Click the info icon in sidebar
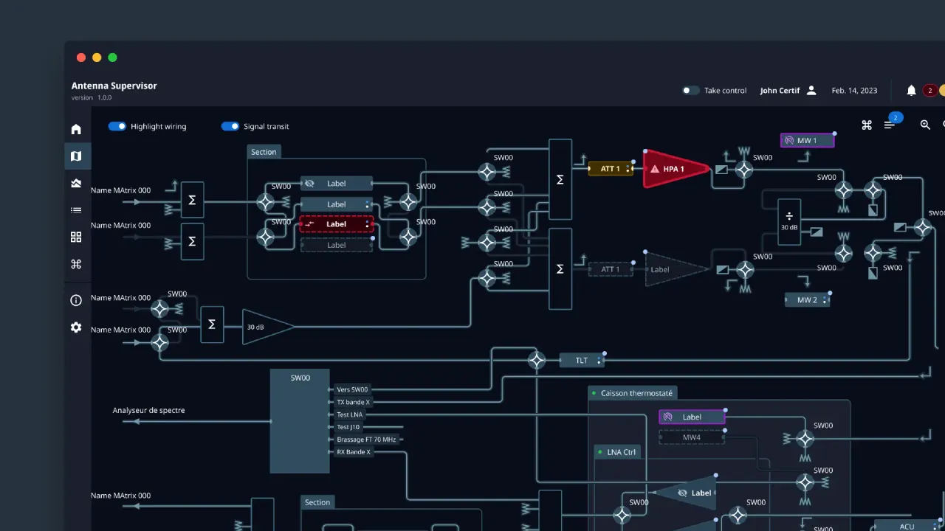Image resolution: width=945 pixels, height=531 pixels. tap(76, 300)
